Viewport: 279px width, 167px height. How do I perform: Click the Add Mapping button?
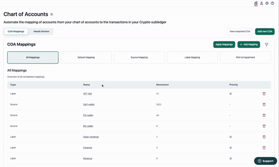249,45
